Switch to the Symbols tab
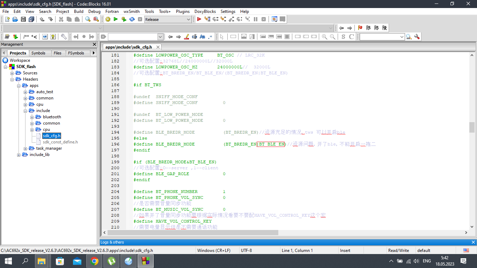The height and width of the screenshot is (268, 477). 38,53
